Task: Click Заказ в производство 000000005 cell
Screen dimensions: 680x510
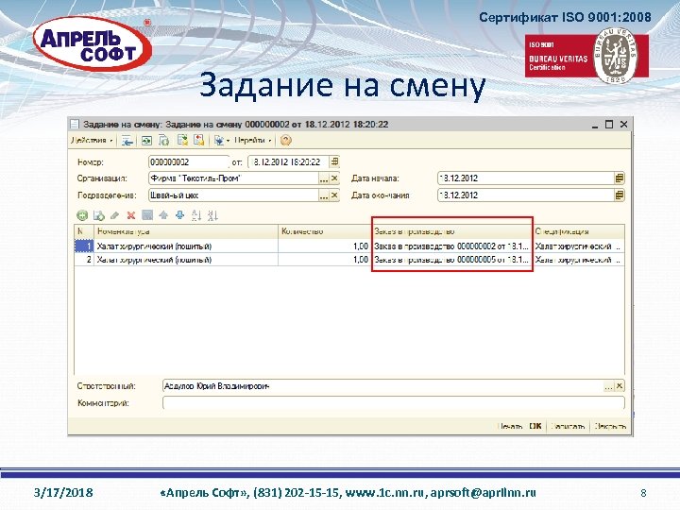Action: click(451, 260)
